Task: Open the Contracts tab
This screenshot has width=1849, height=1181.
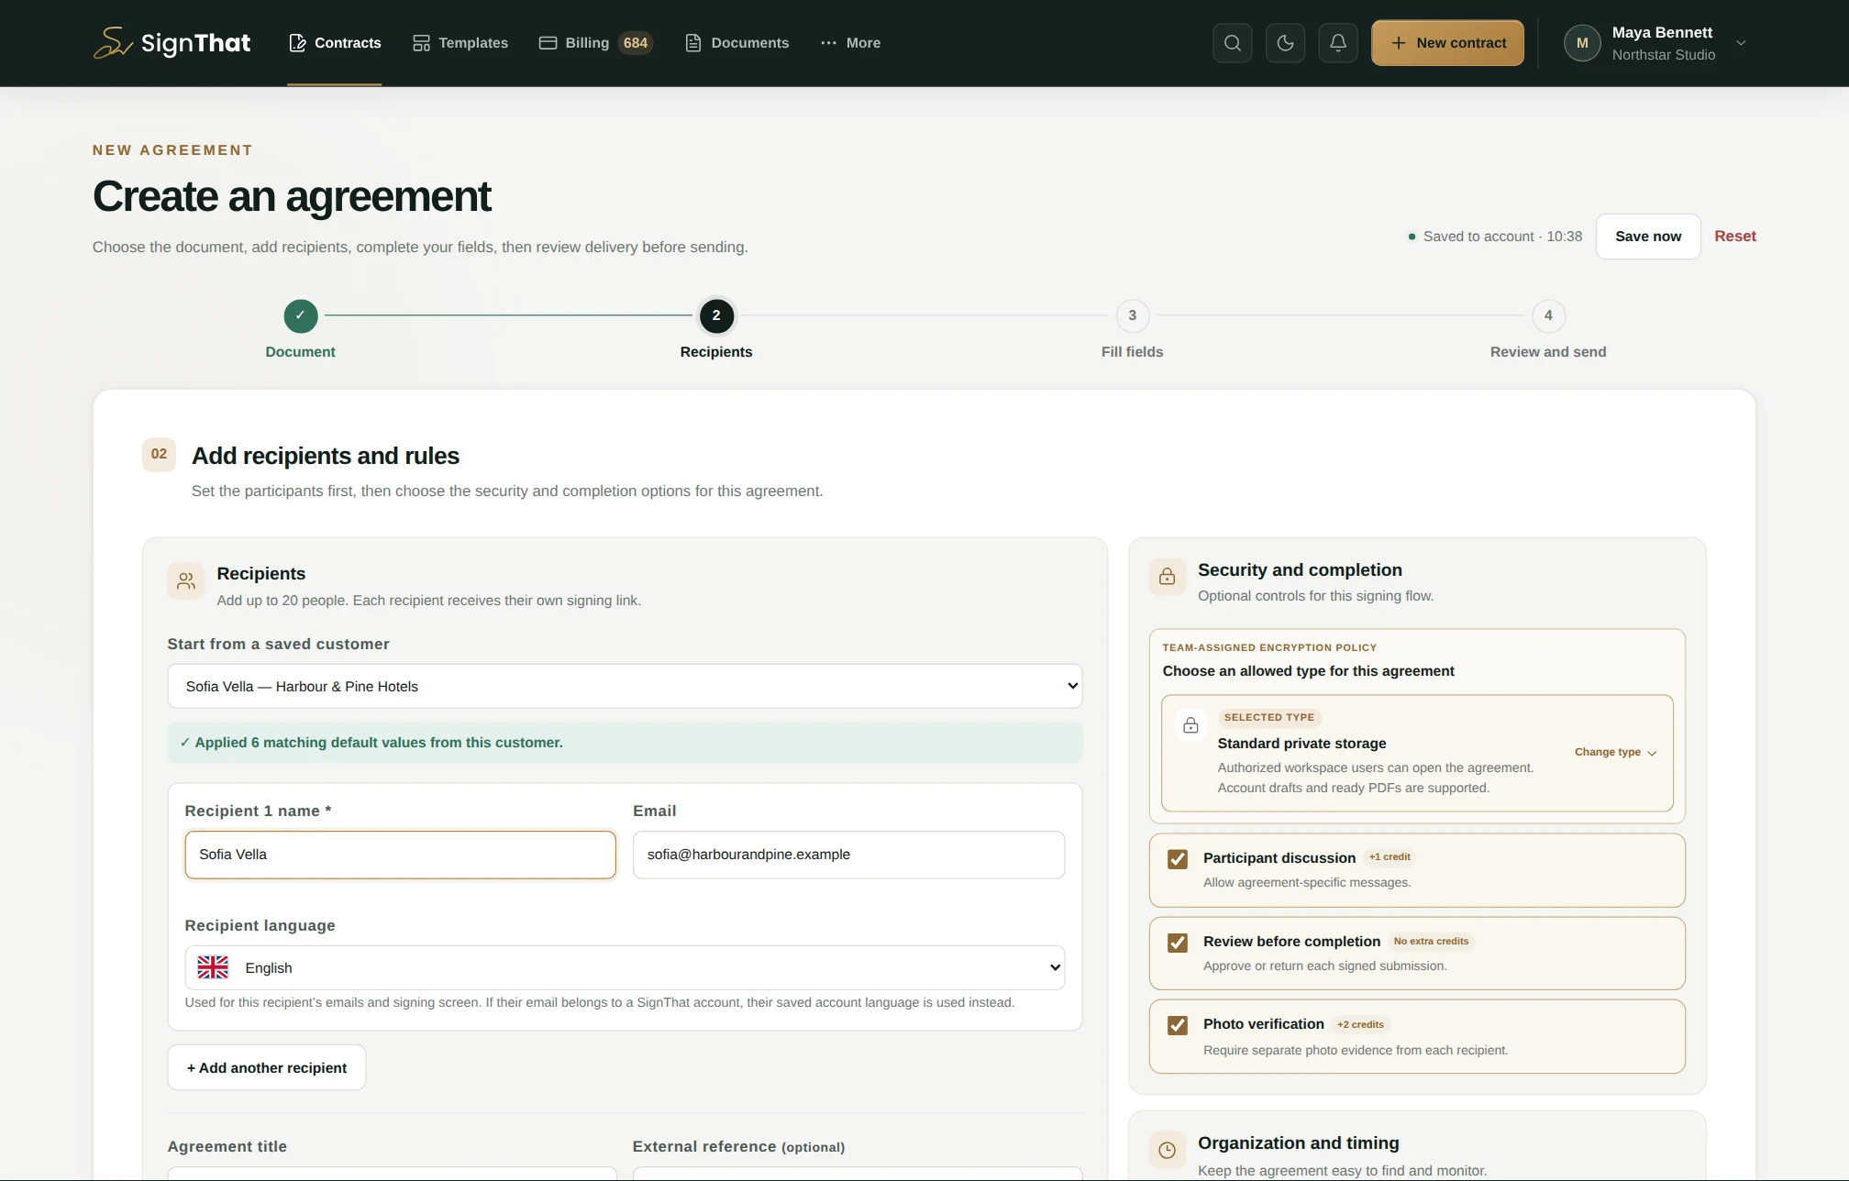Action: [x=335, y=43]
